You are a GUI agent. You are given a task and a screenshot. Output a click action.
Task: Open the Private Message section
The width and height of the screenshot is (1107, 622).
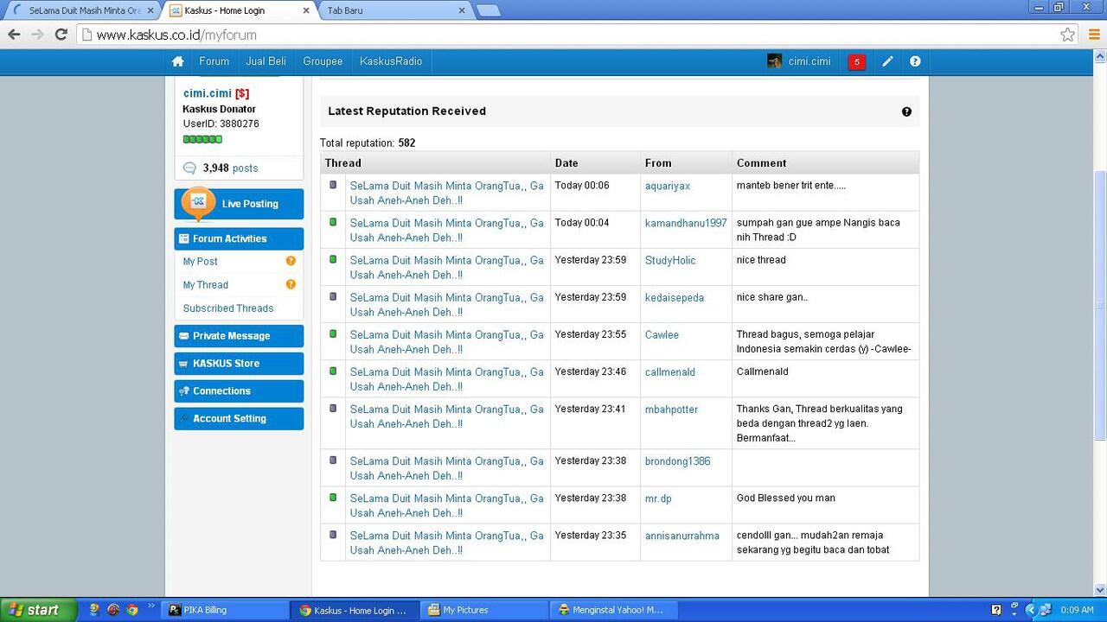(239, 336)
